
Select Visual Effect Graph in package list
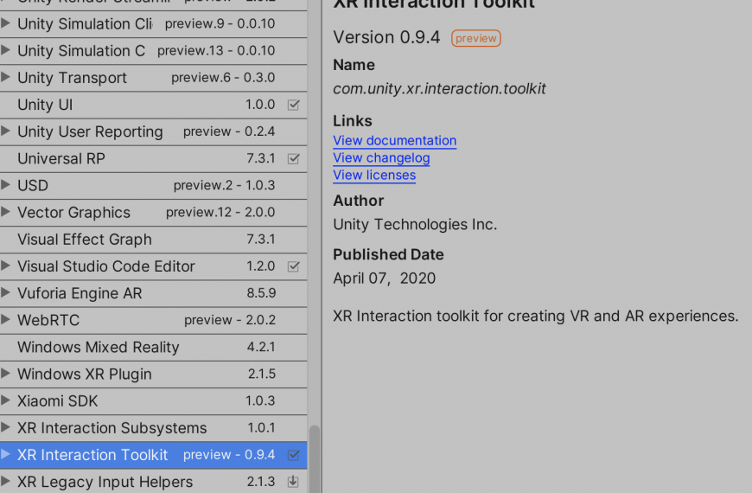pyautogui.click(x=154, y=240)
